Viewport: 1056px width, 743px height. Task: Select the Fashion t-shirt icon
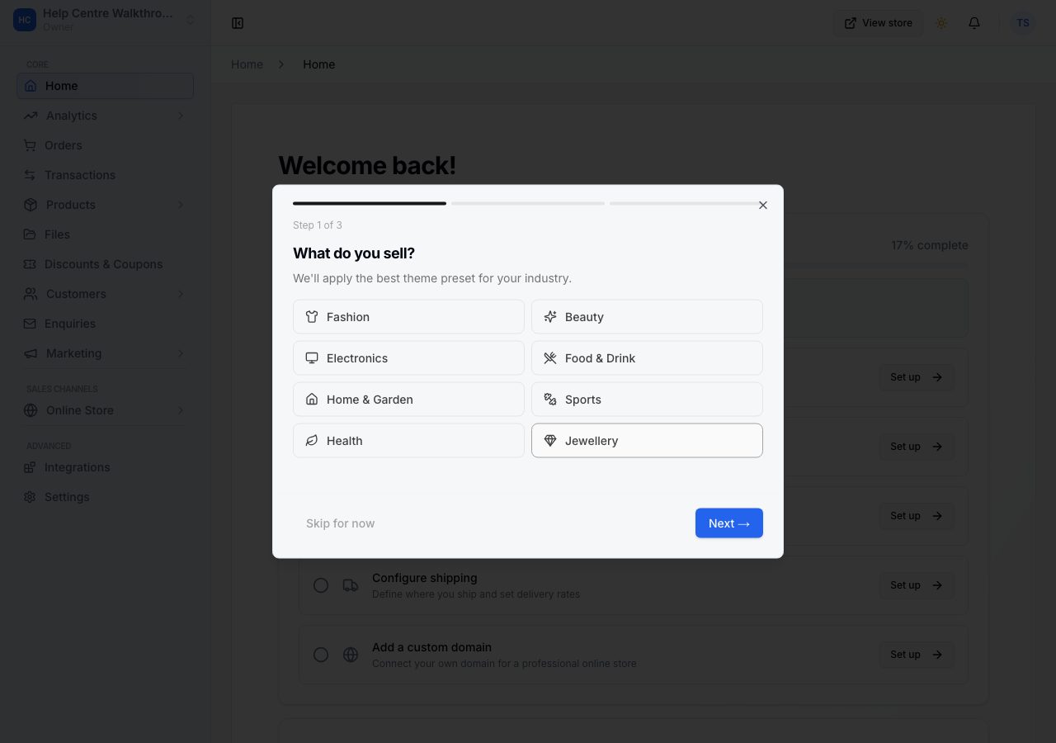(x=312, y=317)
